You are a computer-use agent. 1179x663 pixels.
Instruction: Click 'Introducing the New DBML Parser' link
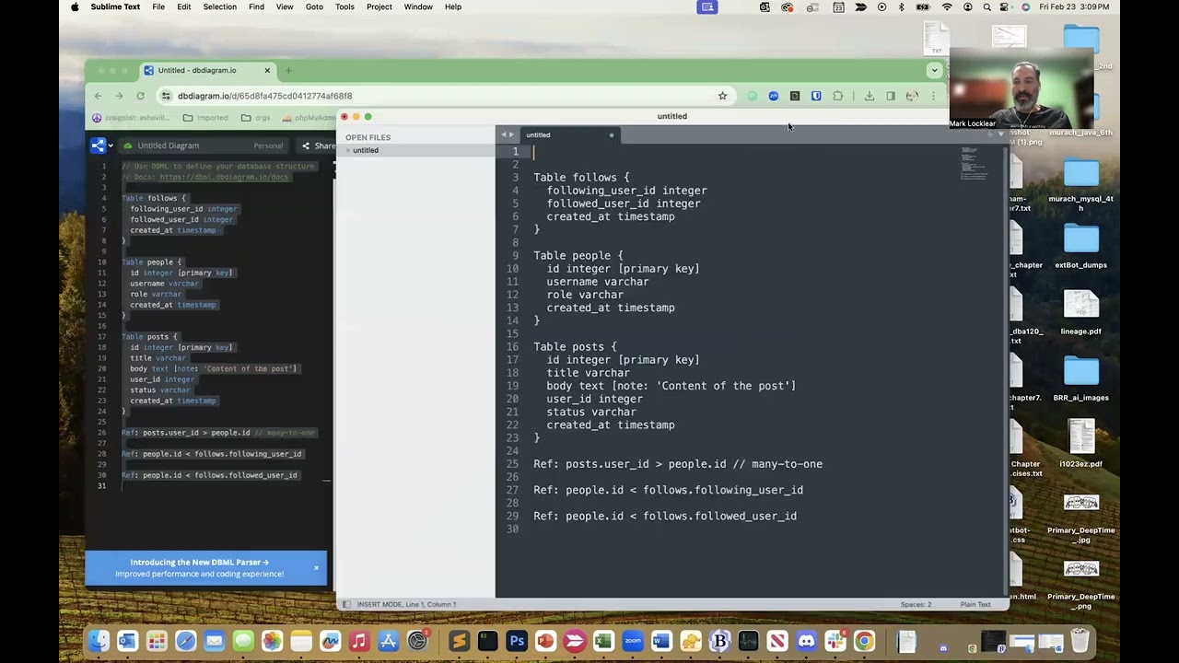point(199,562)
